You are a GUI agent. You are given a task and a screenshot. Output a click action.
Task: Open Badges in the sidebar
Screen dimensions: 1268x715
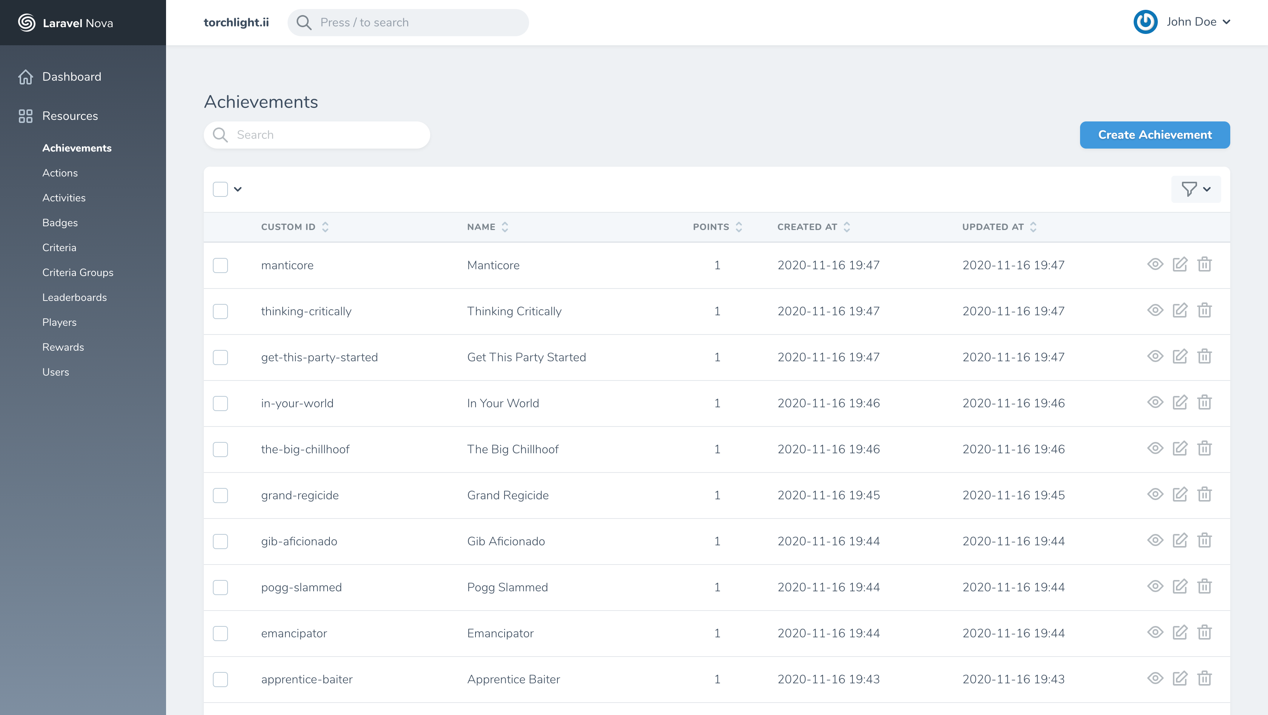coord(60,223)
